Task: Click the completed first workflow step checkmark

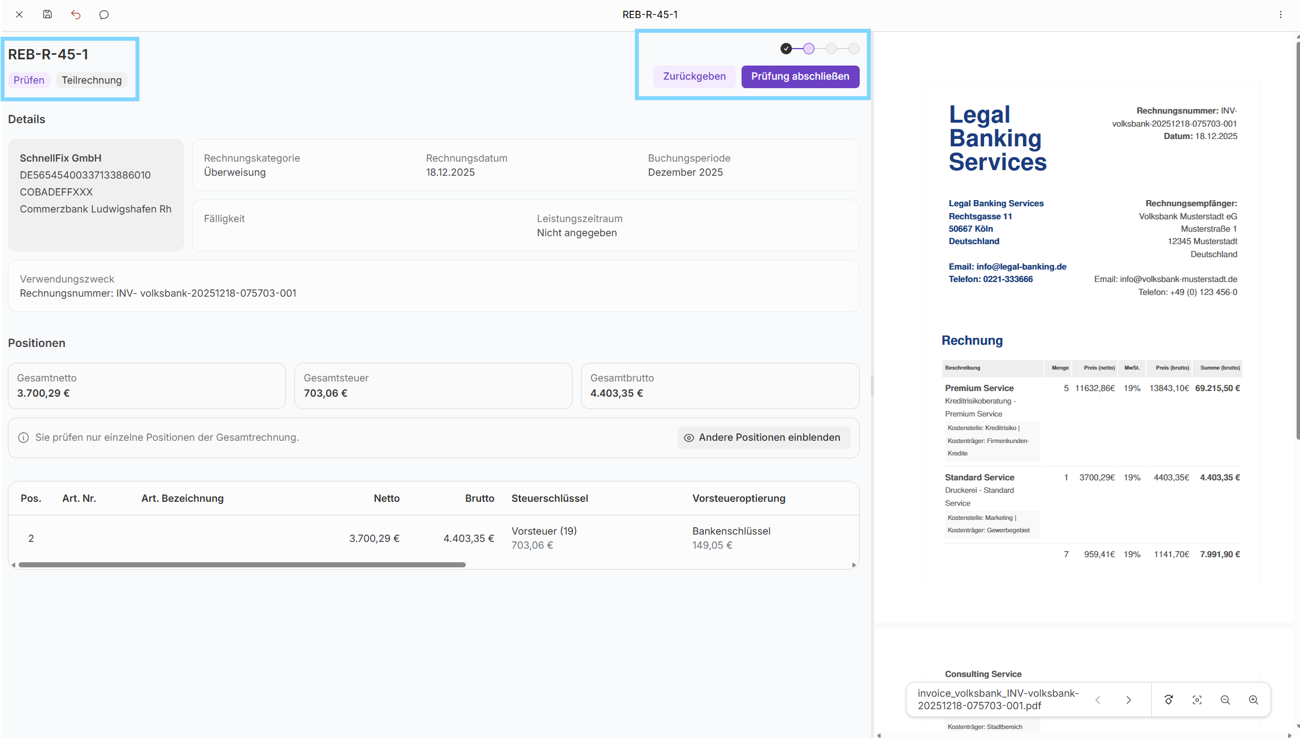Action: click(786, 49)
